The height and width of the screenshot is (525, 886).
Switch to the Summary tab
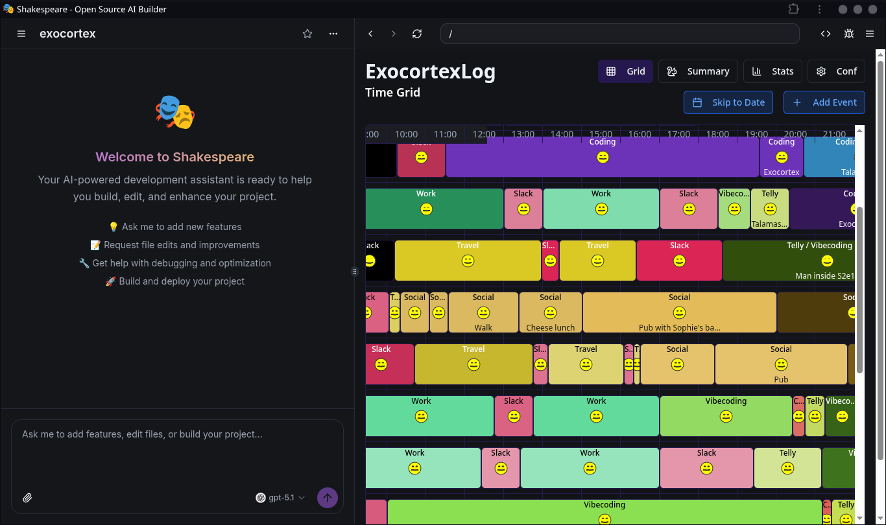698,71
